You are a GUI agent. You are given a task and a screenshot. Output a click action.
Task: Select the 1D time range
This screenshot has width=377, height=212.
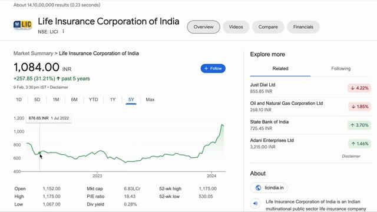pos(19,100)
